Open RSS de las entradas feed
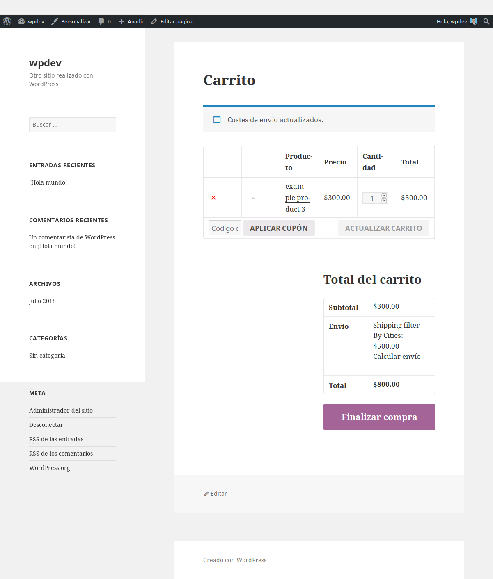 56,439
